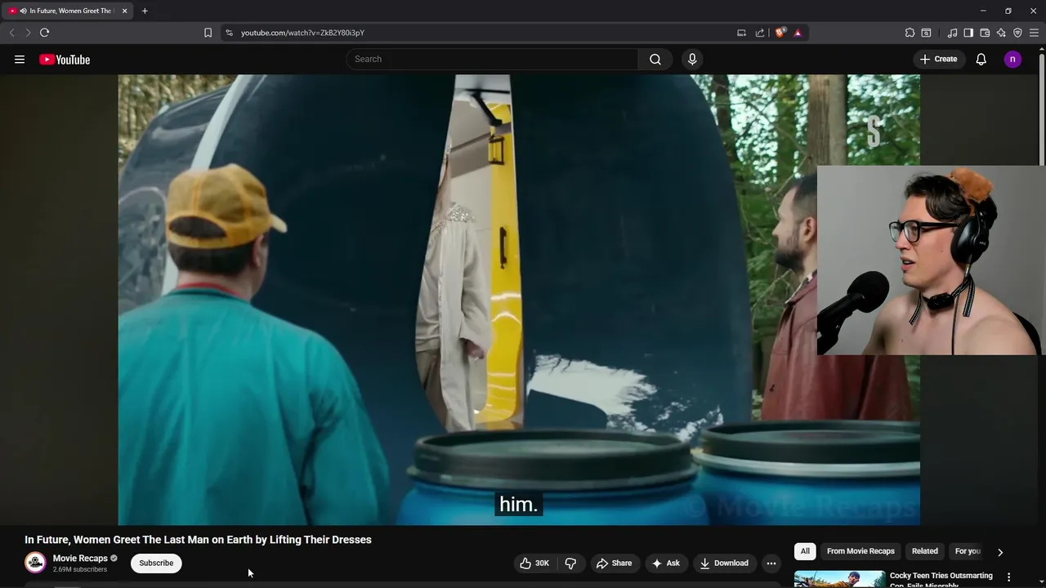This screenshot has height=588, width=1046.
Task: Select the All filter chip
Action: 805,551
